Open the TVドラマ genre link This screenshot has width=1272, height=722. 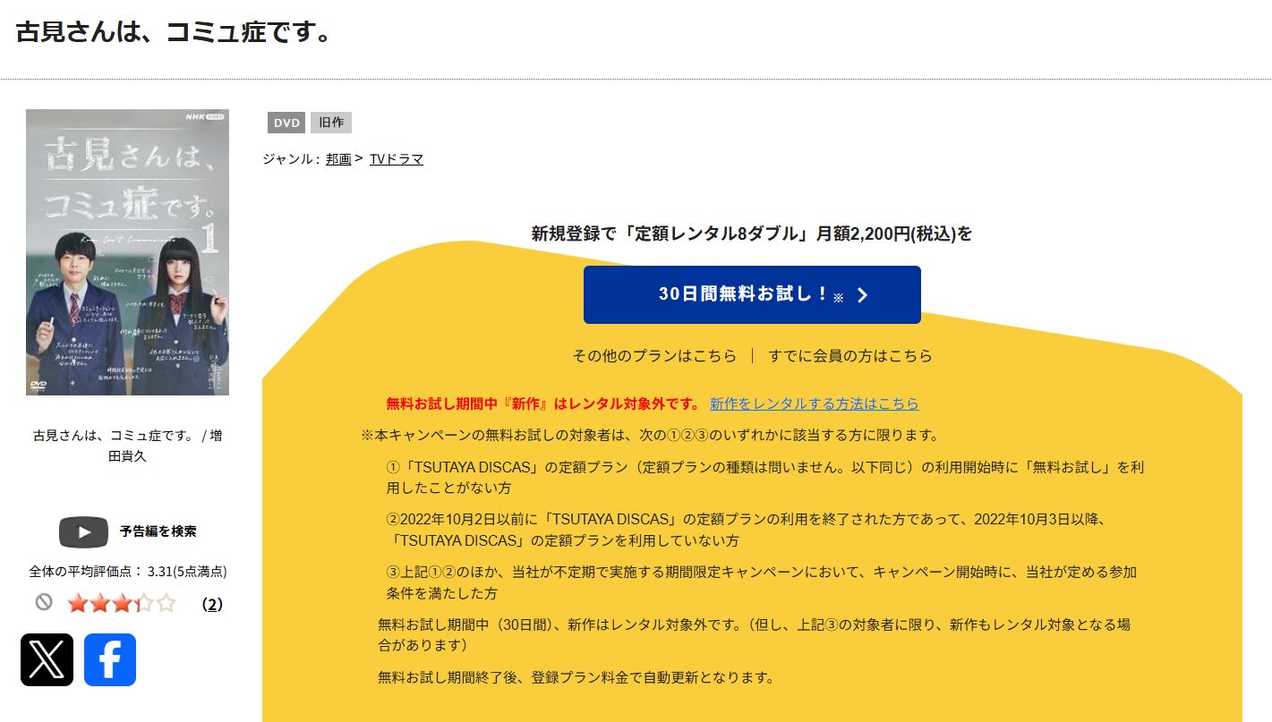pos(397,159)
